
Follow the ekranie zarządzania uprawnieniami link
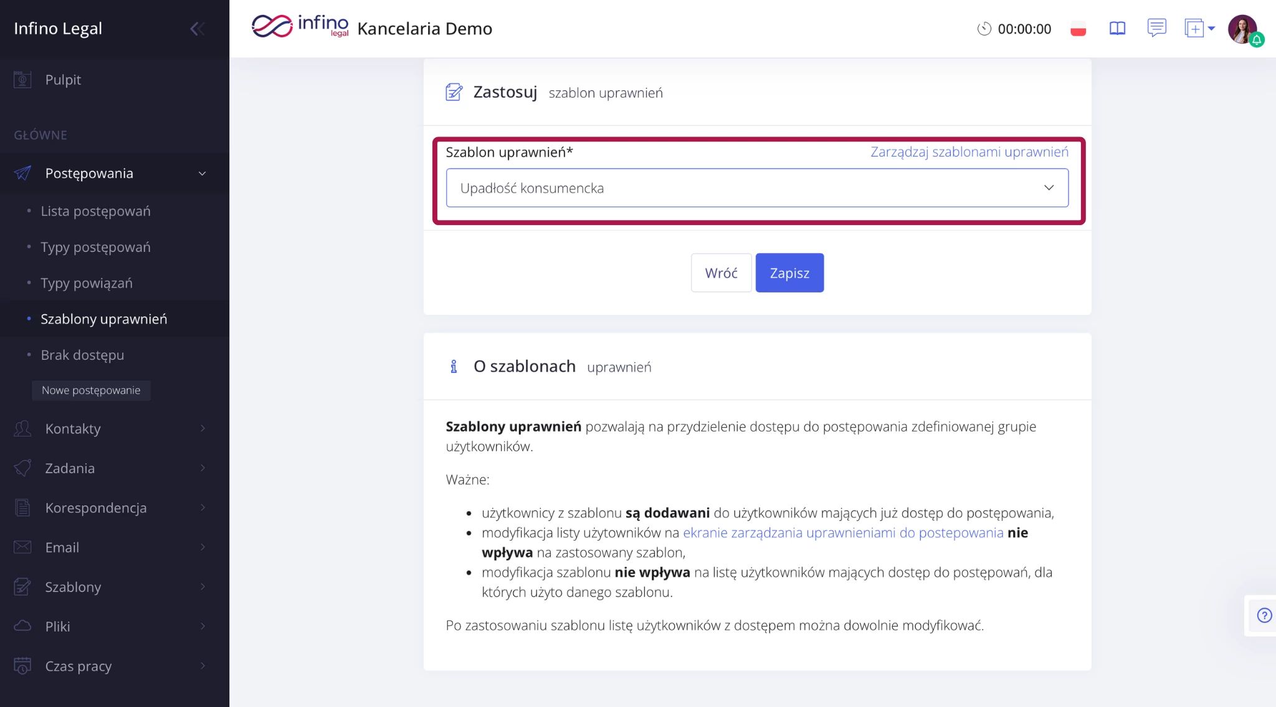click(x=843, y=533)
